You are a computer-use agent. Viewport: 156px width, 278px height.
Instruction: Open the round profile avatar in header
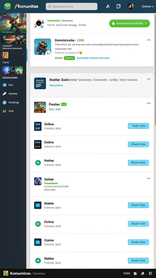131,7
